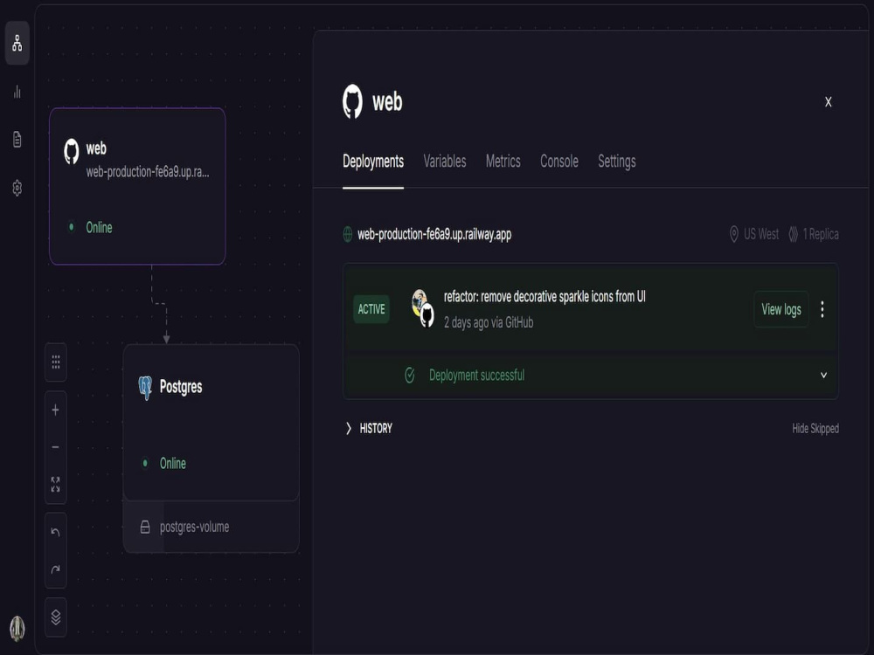Open the architecture view in sidebar
874x655 pixels.
[17, 43]
